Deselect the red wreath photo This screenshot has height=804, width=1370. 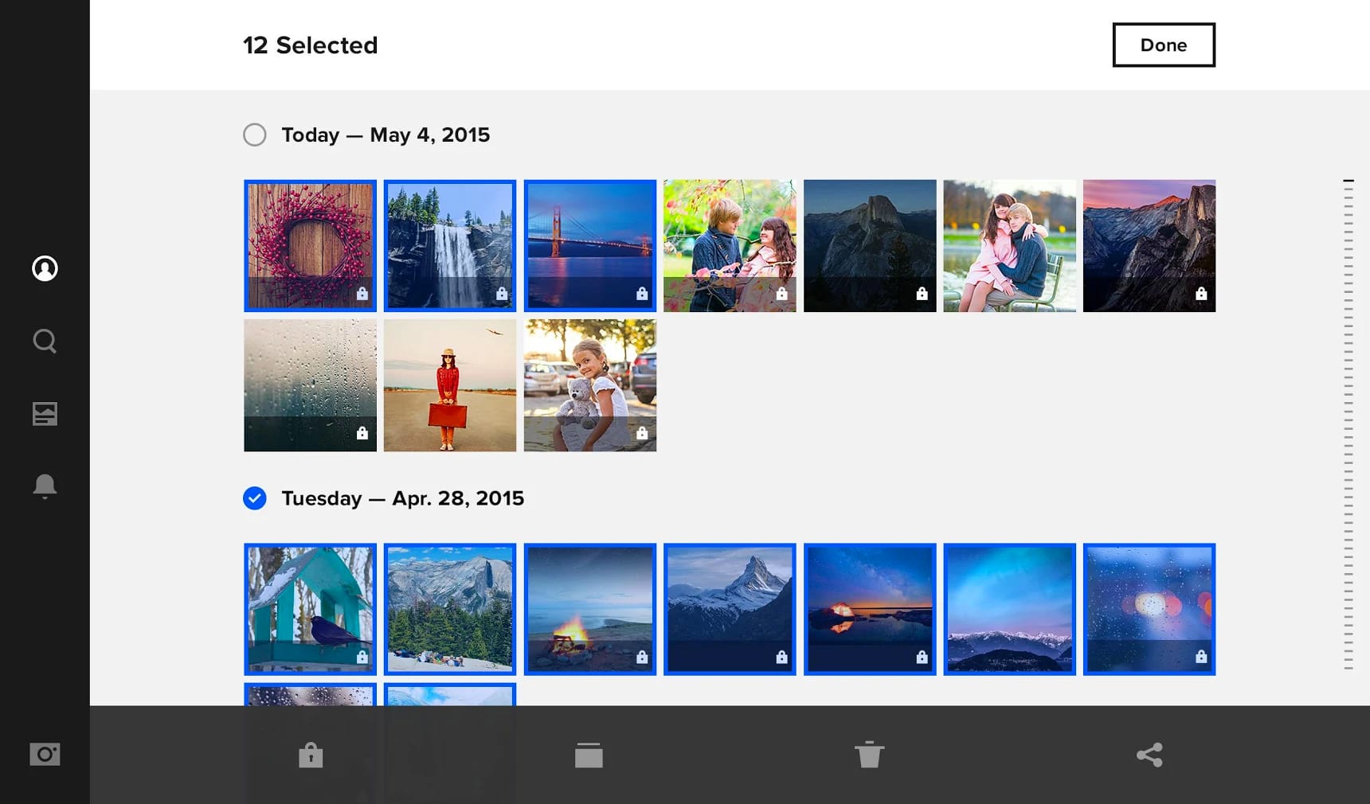tap(310, 245)
